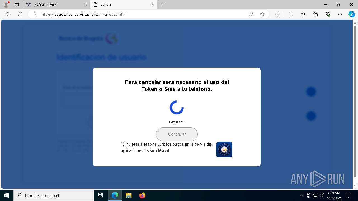Open the tab actions menu icon
The height and width of the screenshot is (201, 358).
[x=17, y=4]
